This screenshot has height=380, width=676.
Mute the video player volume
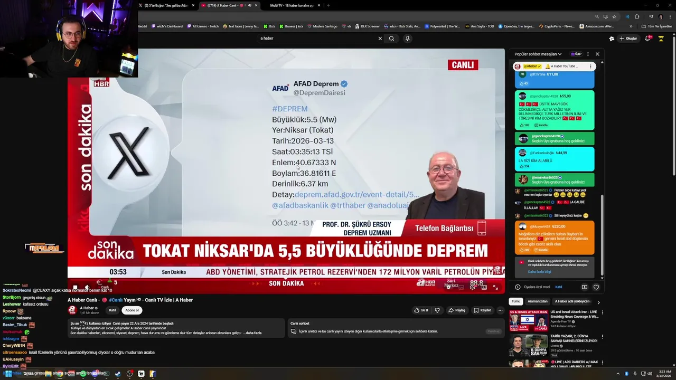pyautogui.click(x=87, y=287)
